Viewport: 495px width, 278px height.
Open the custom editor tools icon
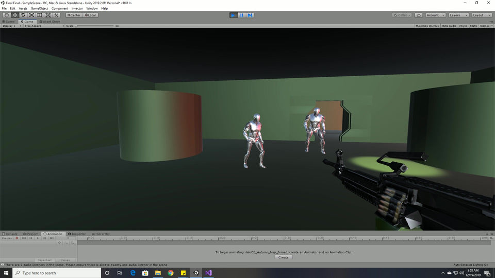pyautogui.click(x=56, y=15)
